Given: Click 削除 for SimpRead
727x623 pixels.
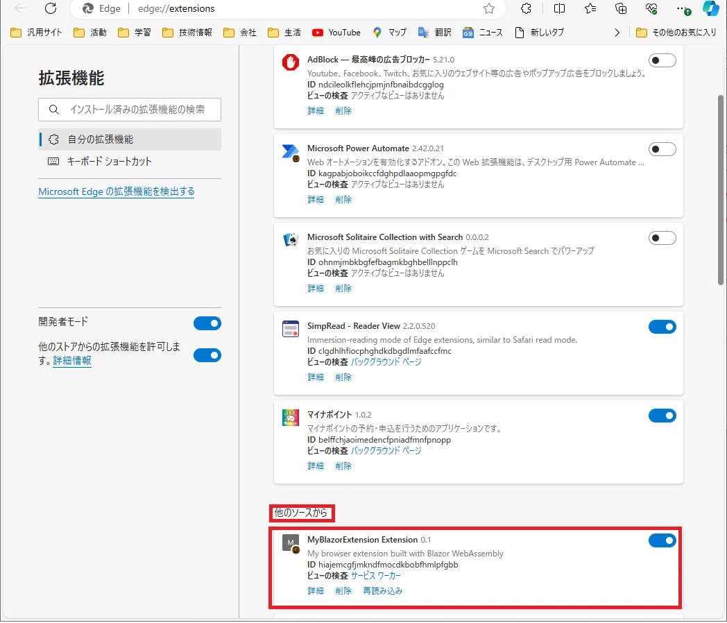Looking at the screenshot, I should (343, 377).
